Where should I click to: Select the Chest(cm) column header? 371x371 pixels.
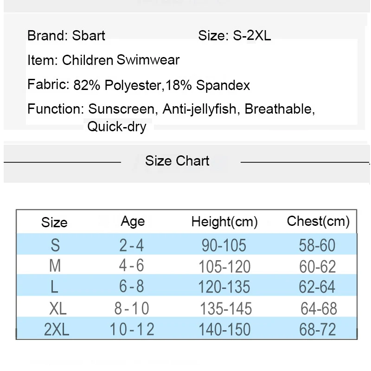click(318, 222)
